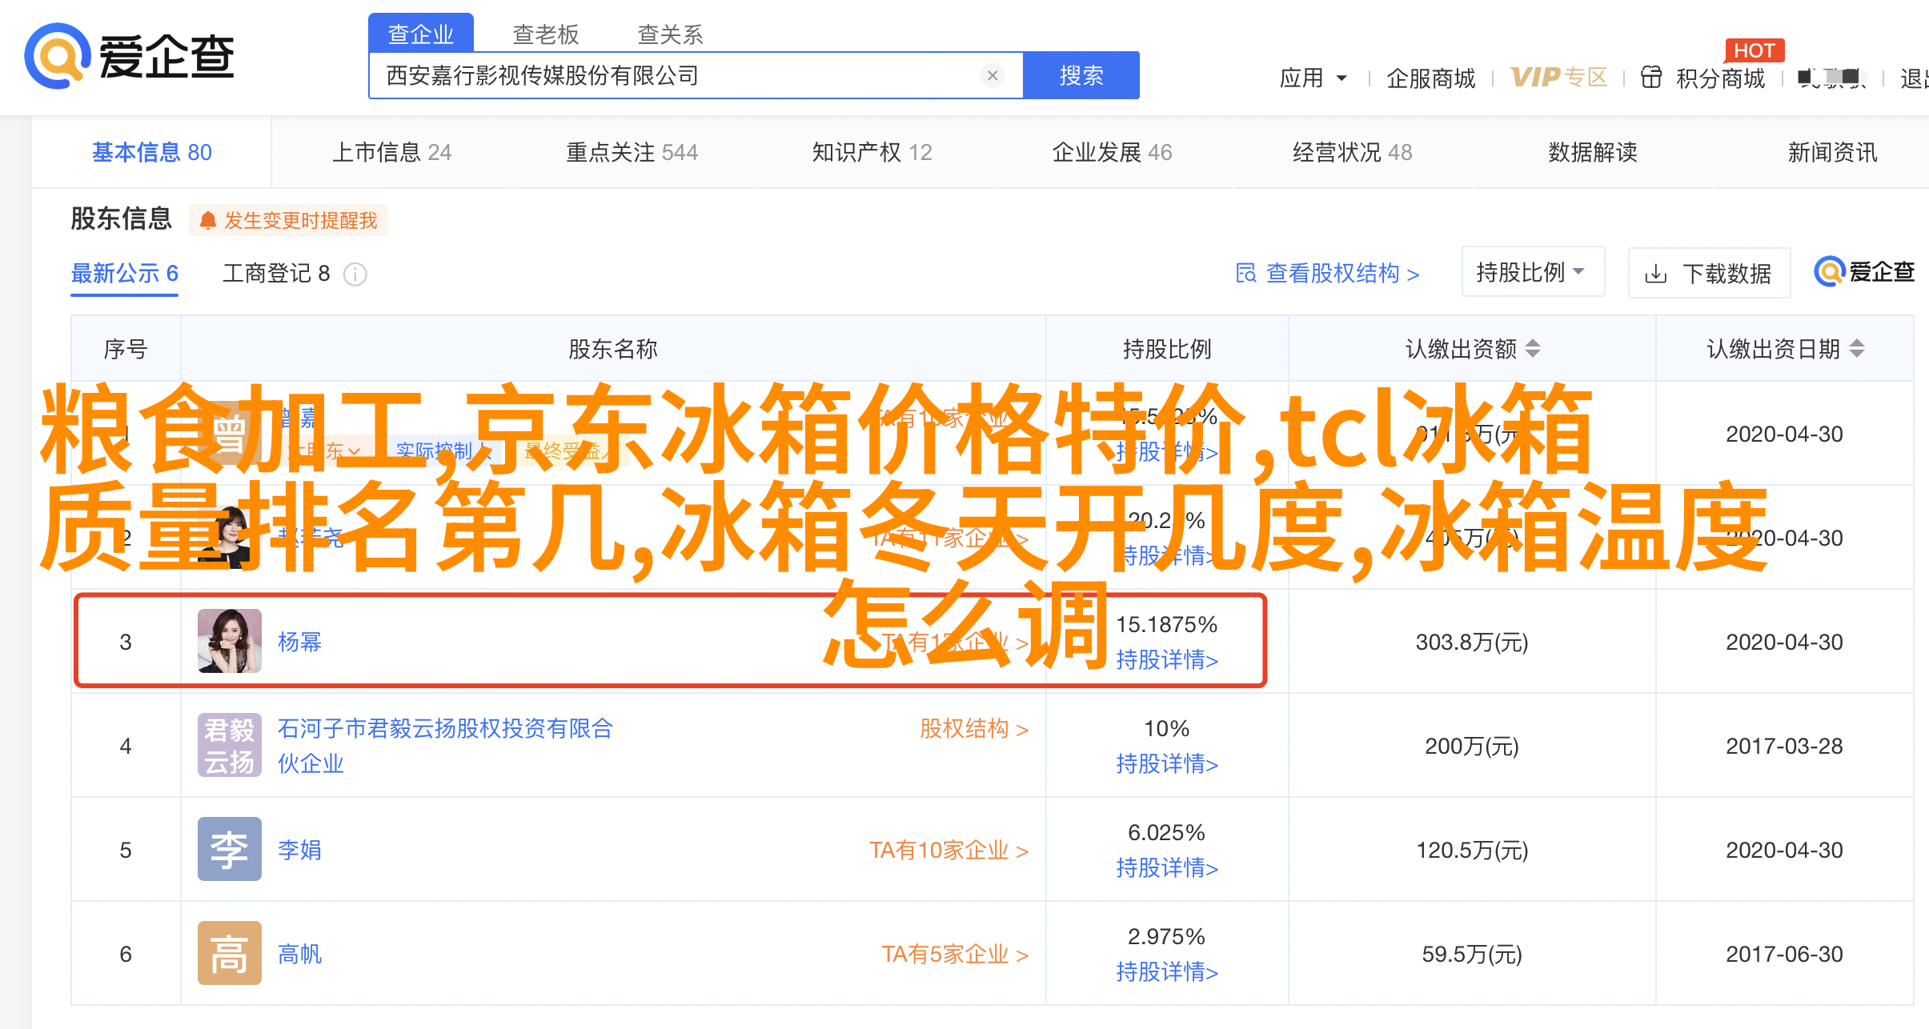The height and width of the screenshot is (1029, 1929).
Task: Click the 李 avatar tile
Action: [230, 849]
